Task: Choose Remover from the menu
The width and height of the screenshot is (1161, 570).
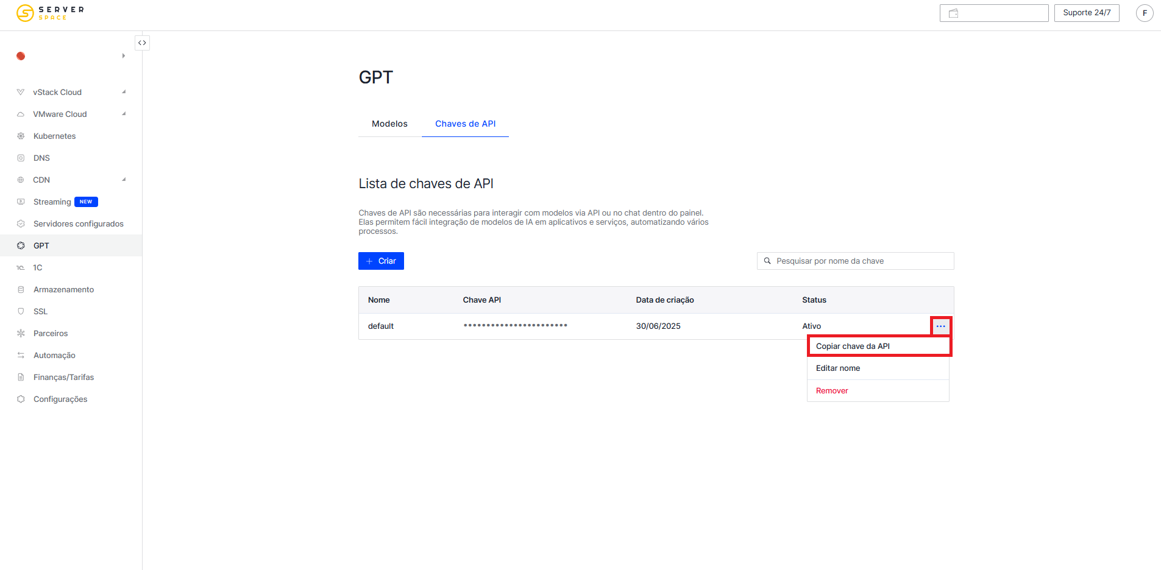Action: 878,390
